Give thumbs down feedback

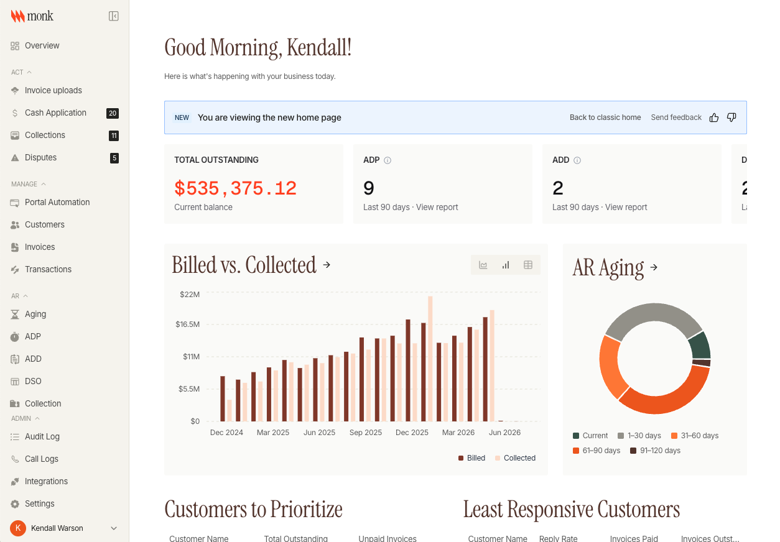tap(731, 117)
